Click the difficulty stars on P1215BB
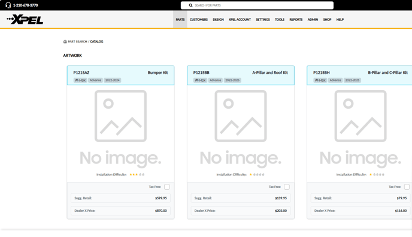Viewport: 412px width, 237px height. [257, 174]
